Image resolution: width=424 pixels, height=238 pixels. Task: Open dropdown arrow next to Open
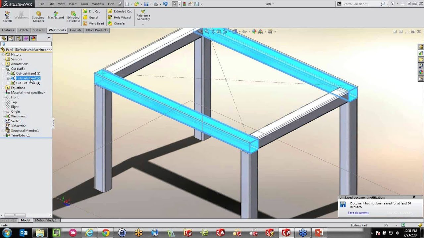coord(141,4)
